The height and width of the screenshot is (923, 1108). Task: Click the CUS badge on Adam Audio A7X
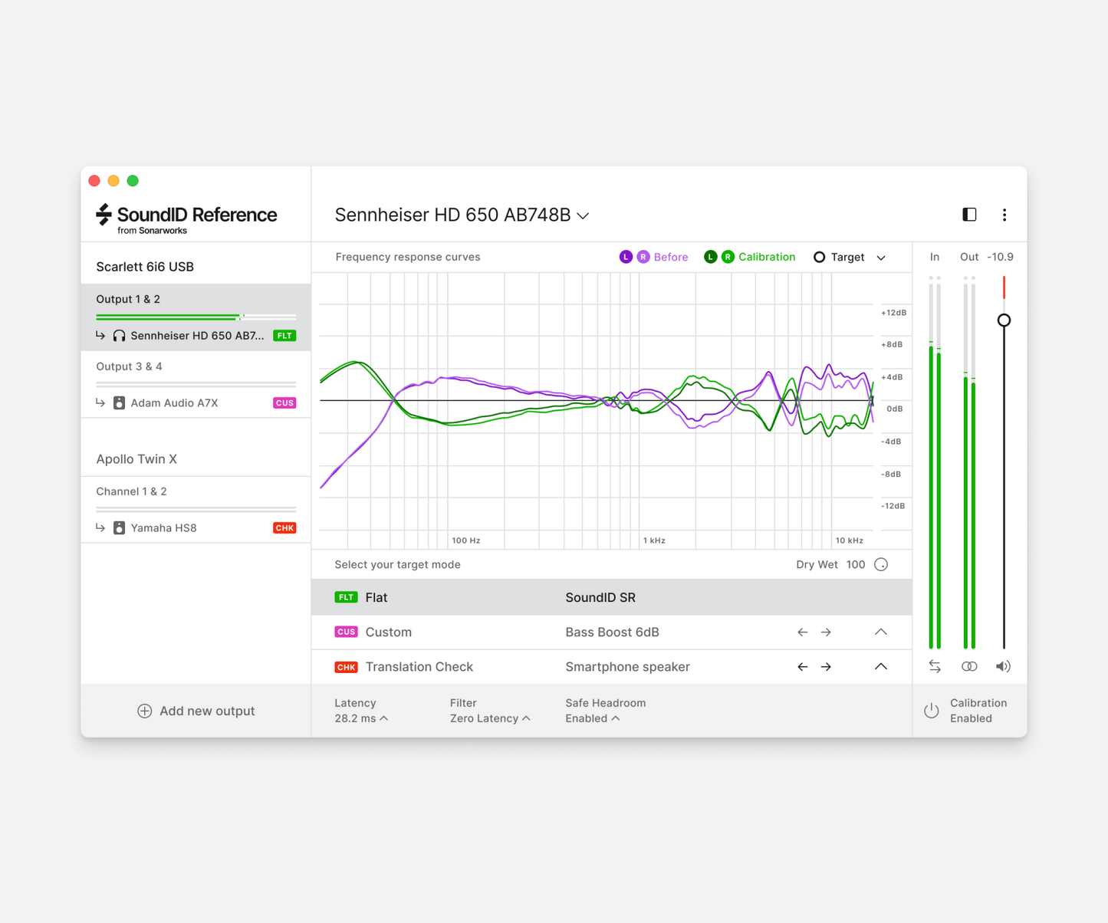(284, 402)
